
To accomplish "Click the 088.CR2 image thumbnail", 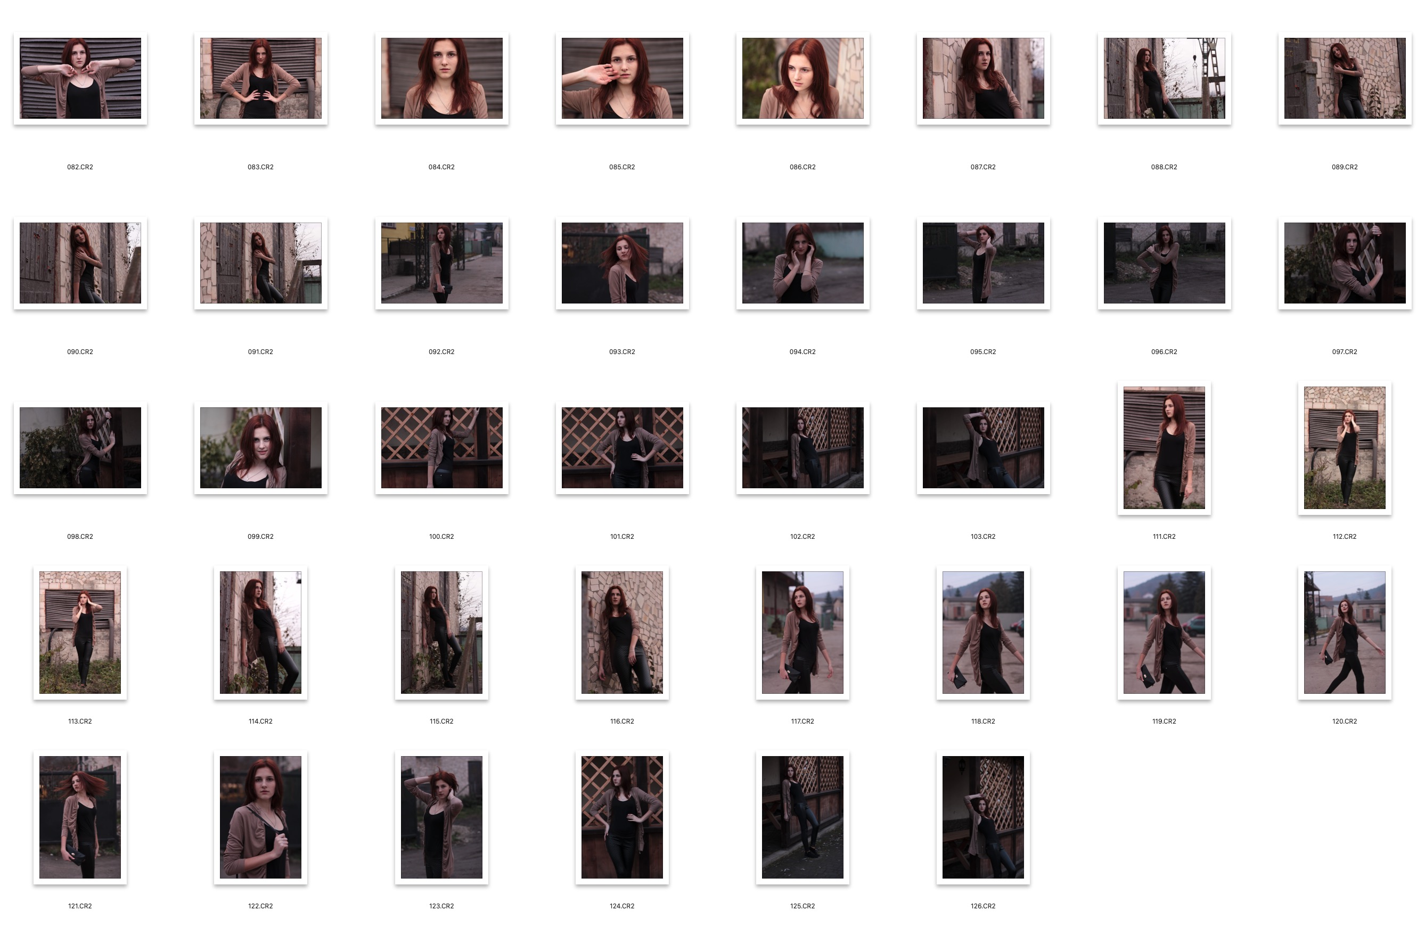I will (1164, 78).
